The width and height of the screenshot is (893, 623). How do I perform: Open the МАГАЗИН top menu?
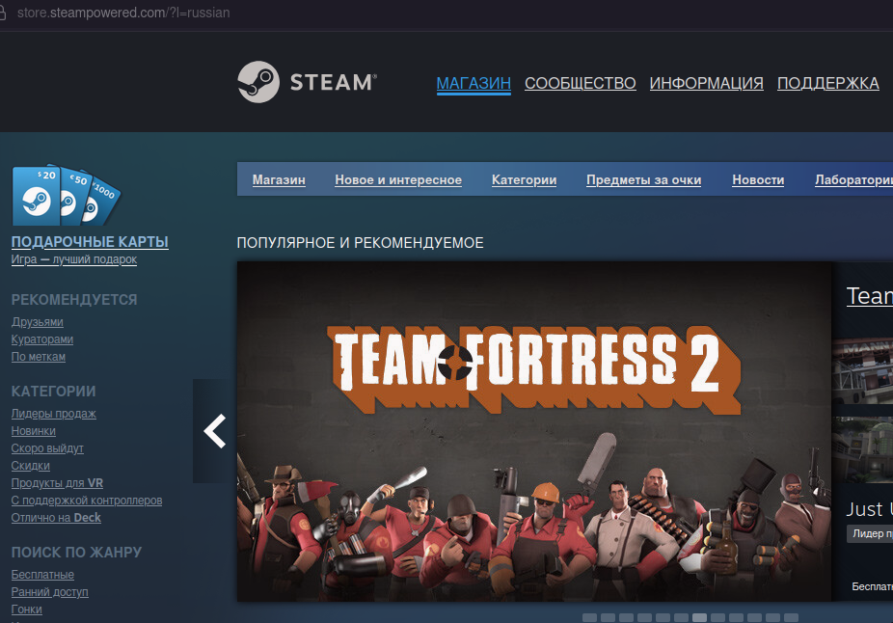tap(474, 83)
